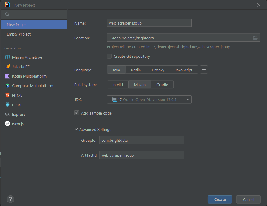Click the Create button
Image resolution: width=267 pixels, height=206 pixels.
220,199
